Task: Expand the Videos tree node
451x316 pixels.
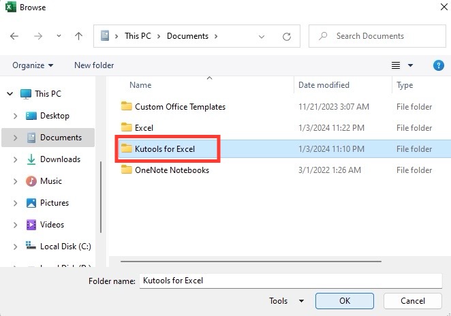Action: 15,225
